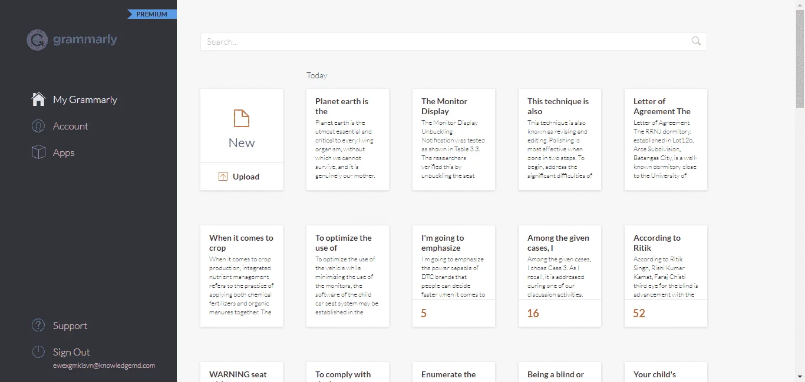This screenshot has height=382, width=805.
Task: Click the PREMIUM badge
Action: point(152,14)
